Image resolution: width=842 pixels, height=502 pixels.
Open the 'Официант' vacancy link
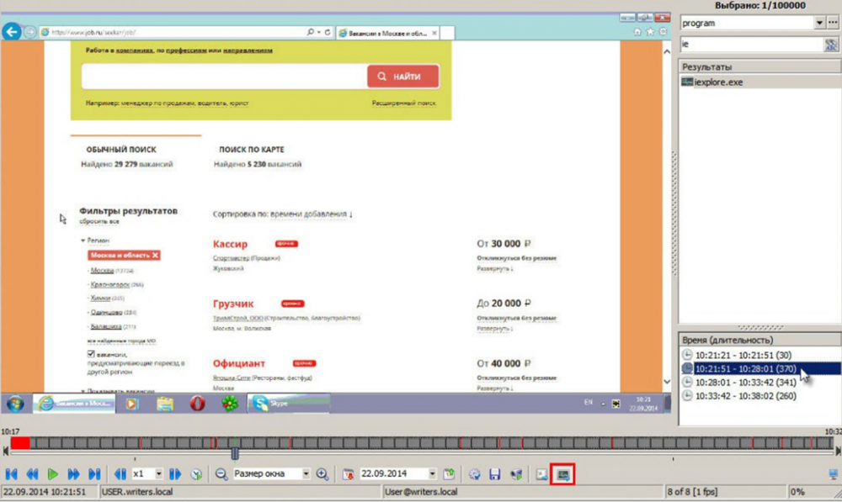pos(239,363)
